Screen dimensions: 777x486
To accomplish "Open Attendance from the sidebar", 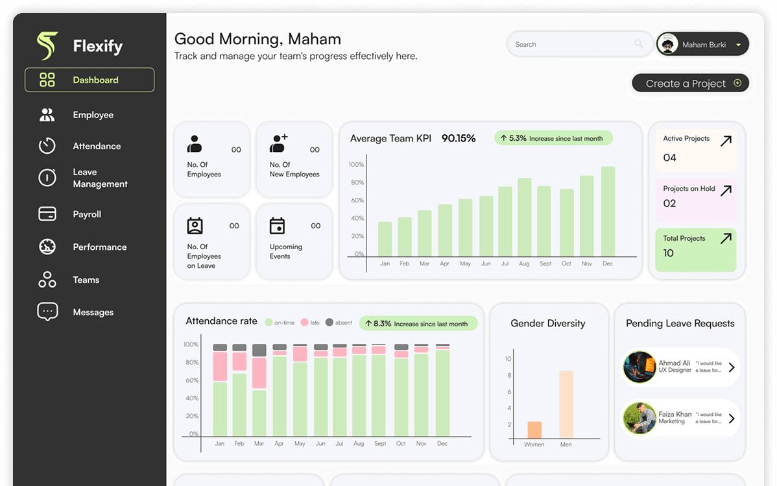I will coord(47,145).
